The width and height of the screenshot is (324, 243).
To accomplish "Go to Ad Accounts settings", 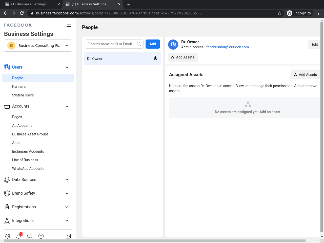I will 22,126.
